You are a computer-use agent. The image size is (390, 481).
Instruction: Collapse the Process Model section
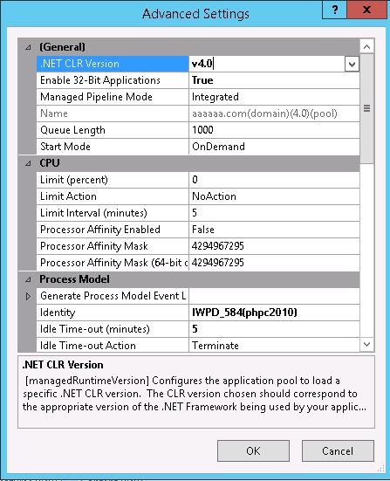click(x=28, y=279)
